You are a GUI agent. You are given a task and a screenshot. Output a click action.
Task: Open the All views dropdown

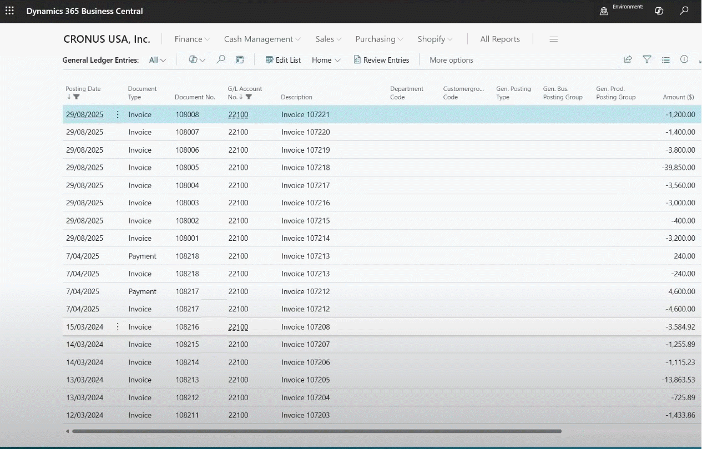click(x=158, y=60)
